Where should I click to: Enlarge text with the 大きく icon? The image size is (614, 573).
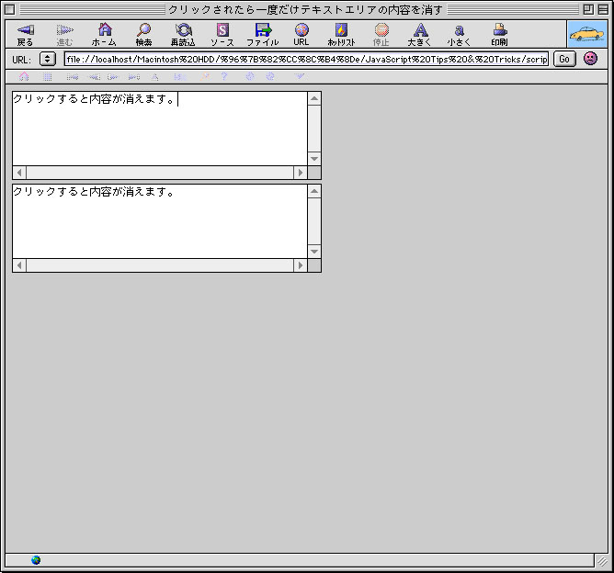coord(420,34)
